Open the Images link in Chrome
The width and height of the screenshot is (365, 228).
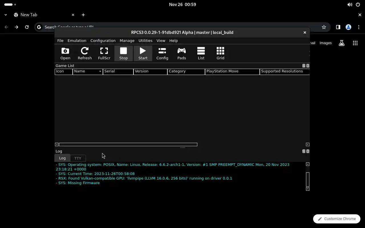326,43
